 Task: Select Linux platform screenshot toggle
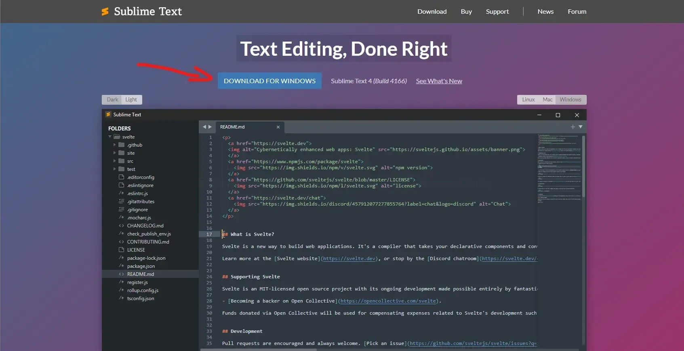528,100
